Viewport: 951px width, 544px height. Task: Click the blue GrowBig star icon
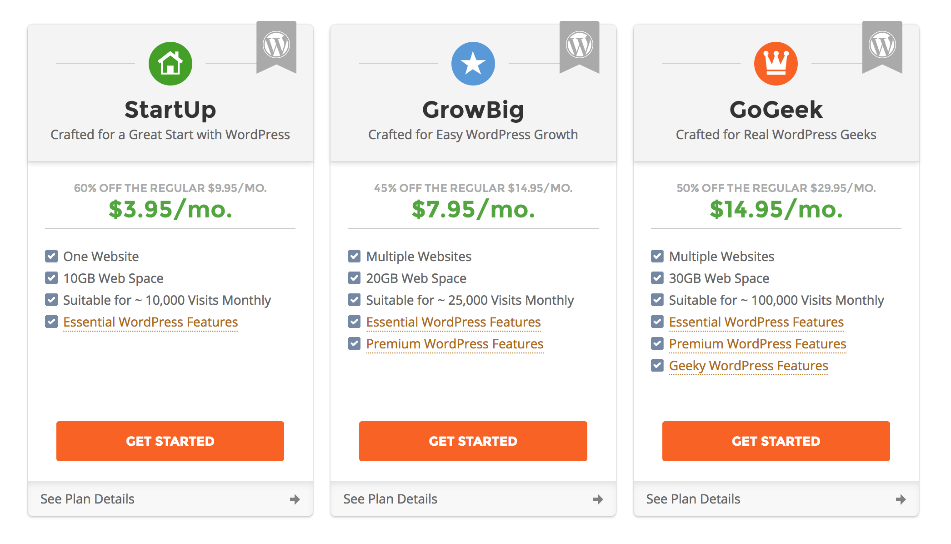[473, 64]
